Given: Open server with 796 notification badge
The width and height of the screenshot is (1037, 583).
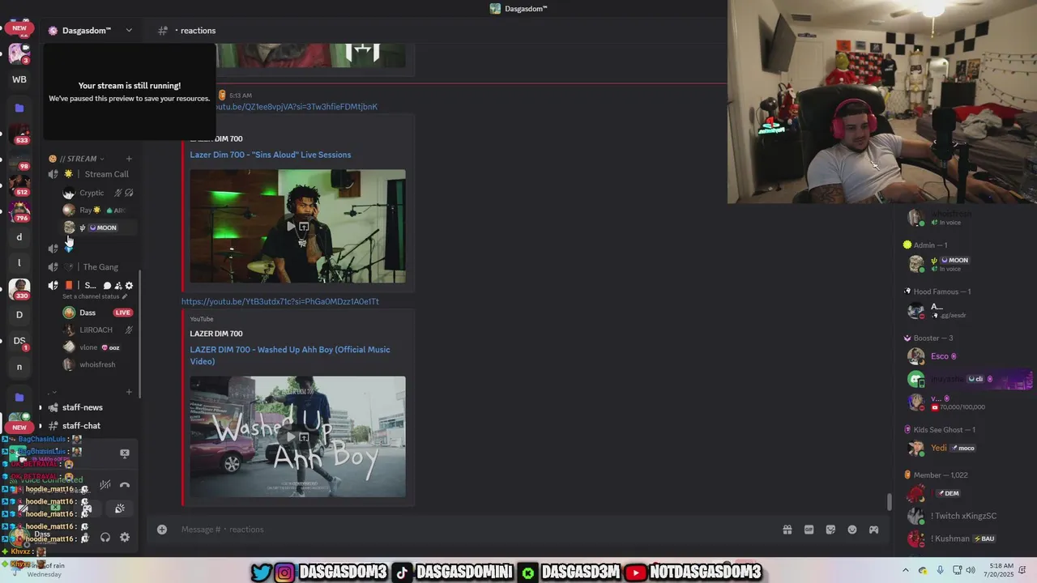Looking at the screenshot, I should coord(19,211).
